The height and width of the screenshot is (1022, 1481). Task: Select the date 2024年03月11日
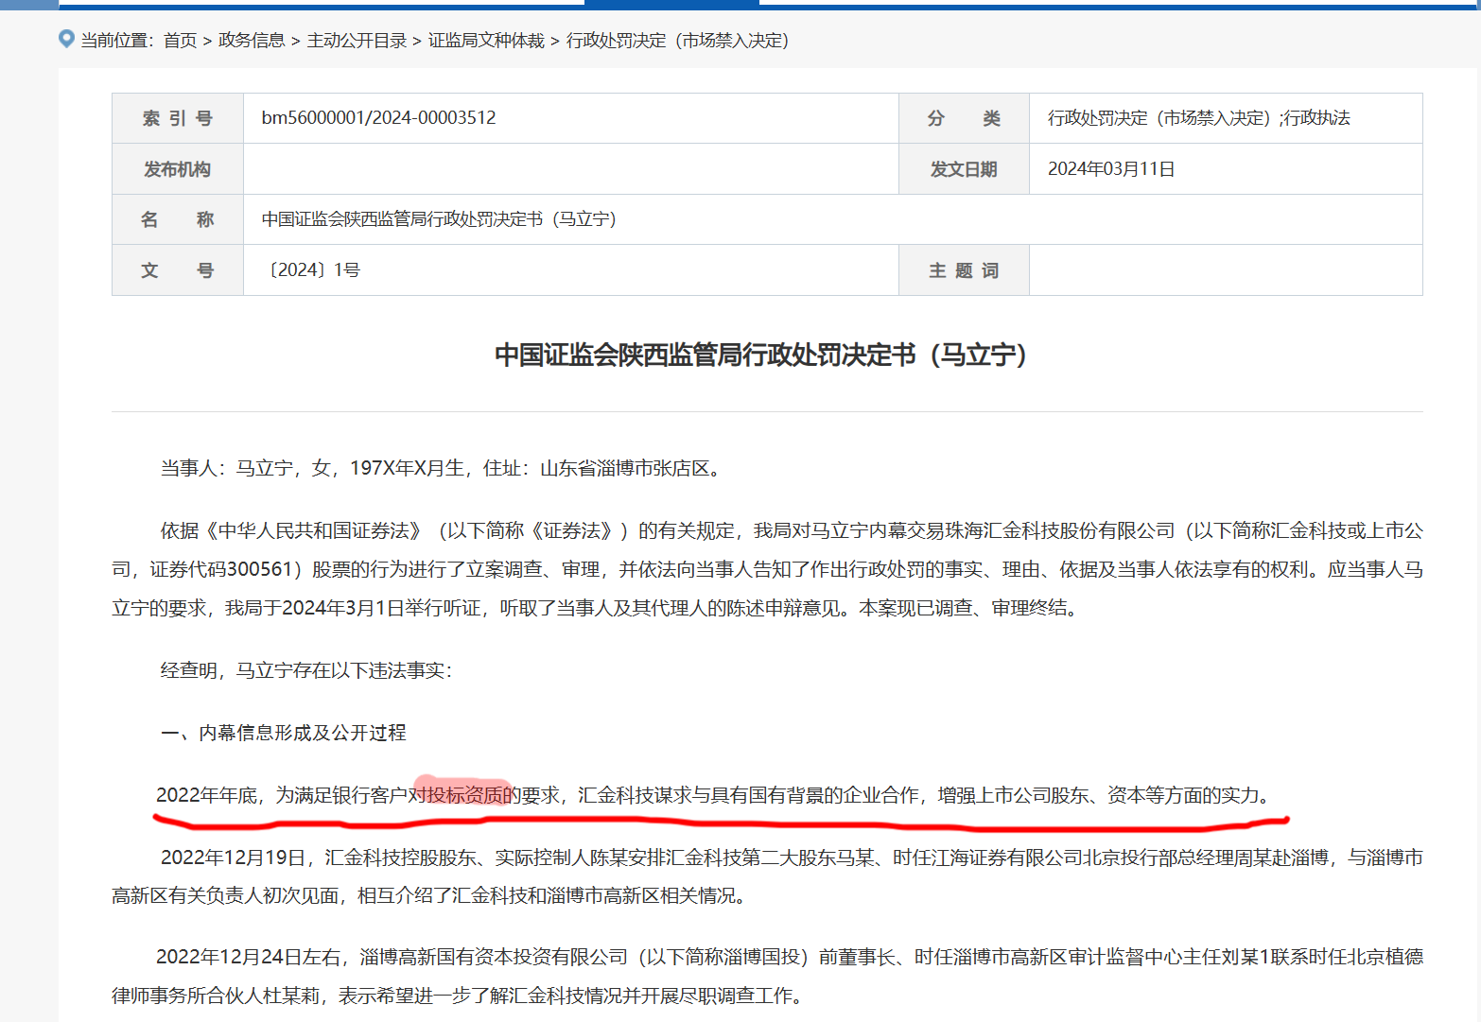pyautogui.click(x=1111, y=169)
